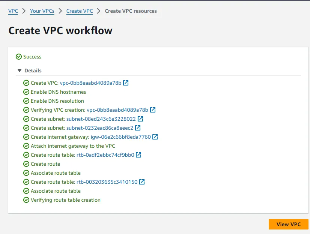Go to VPC breadcrumb link
The height and width of the screenshot is (234, 310).
(x=13, y=11)
